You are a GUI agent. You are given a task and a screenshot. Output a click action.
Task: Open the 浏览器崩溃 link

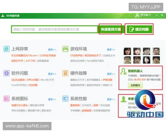(x=43, y=61)
